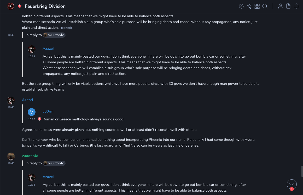Click the Azazel sender name at 10:45
The width and height of the screenshot is (303, 195).
[x=27, y=100]
